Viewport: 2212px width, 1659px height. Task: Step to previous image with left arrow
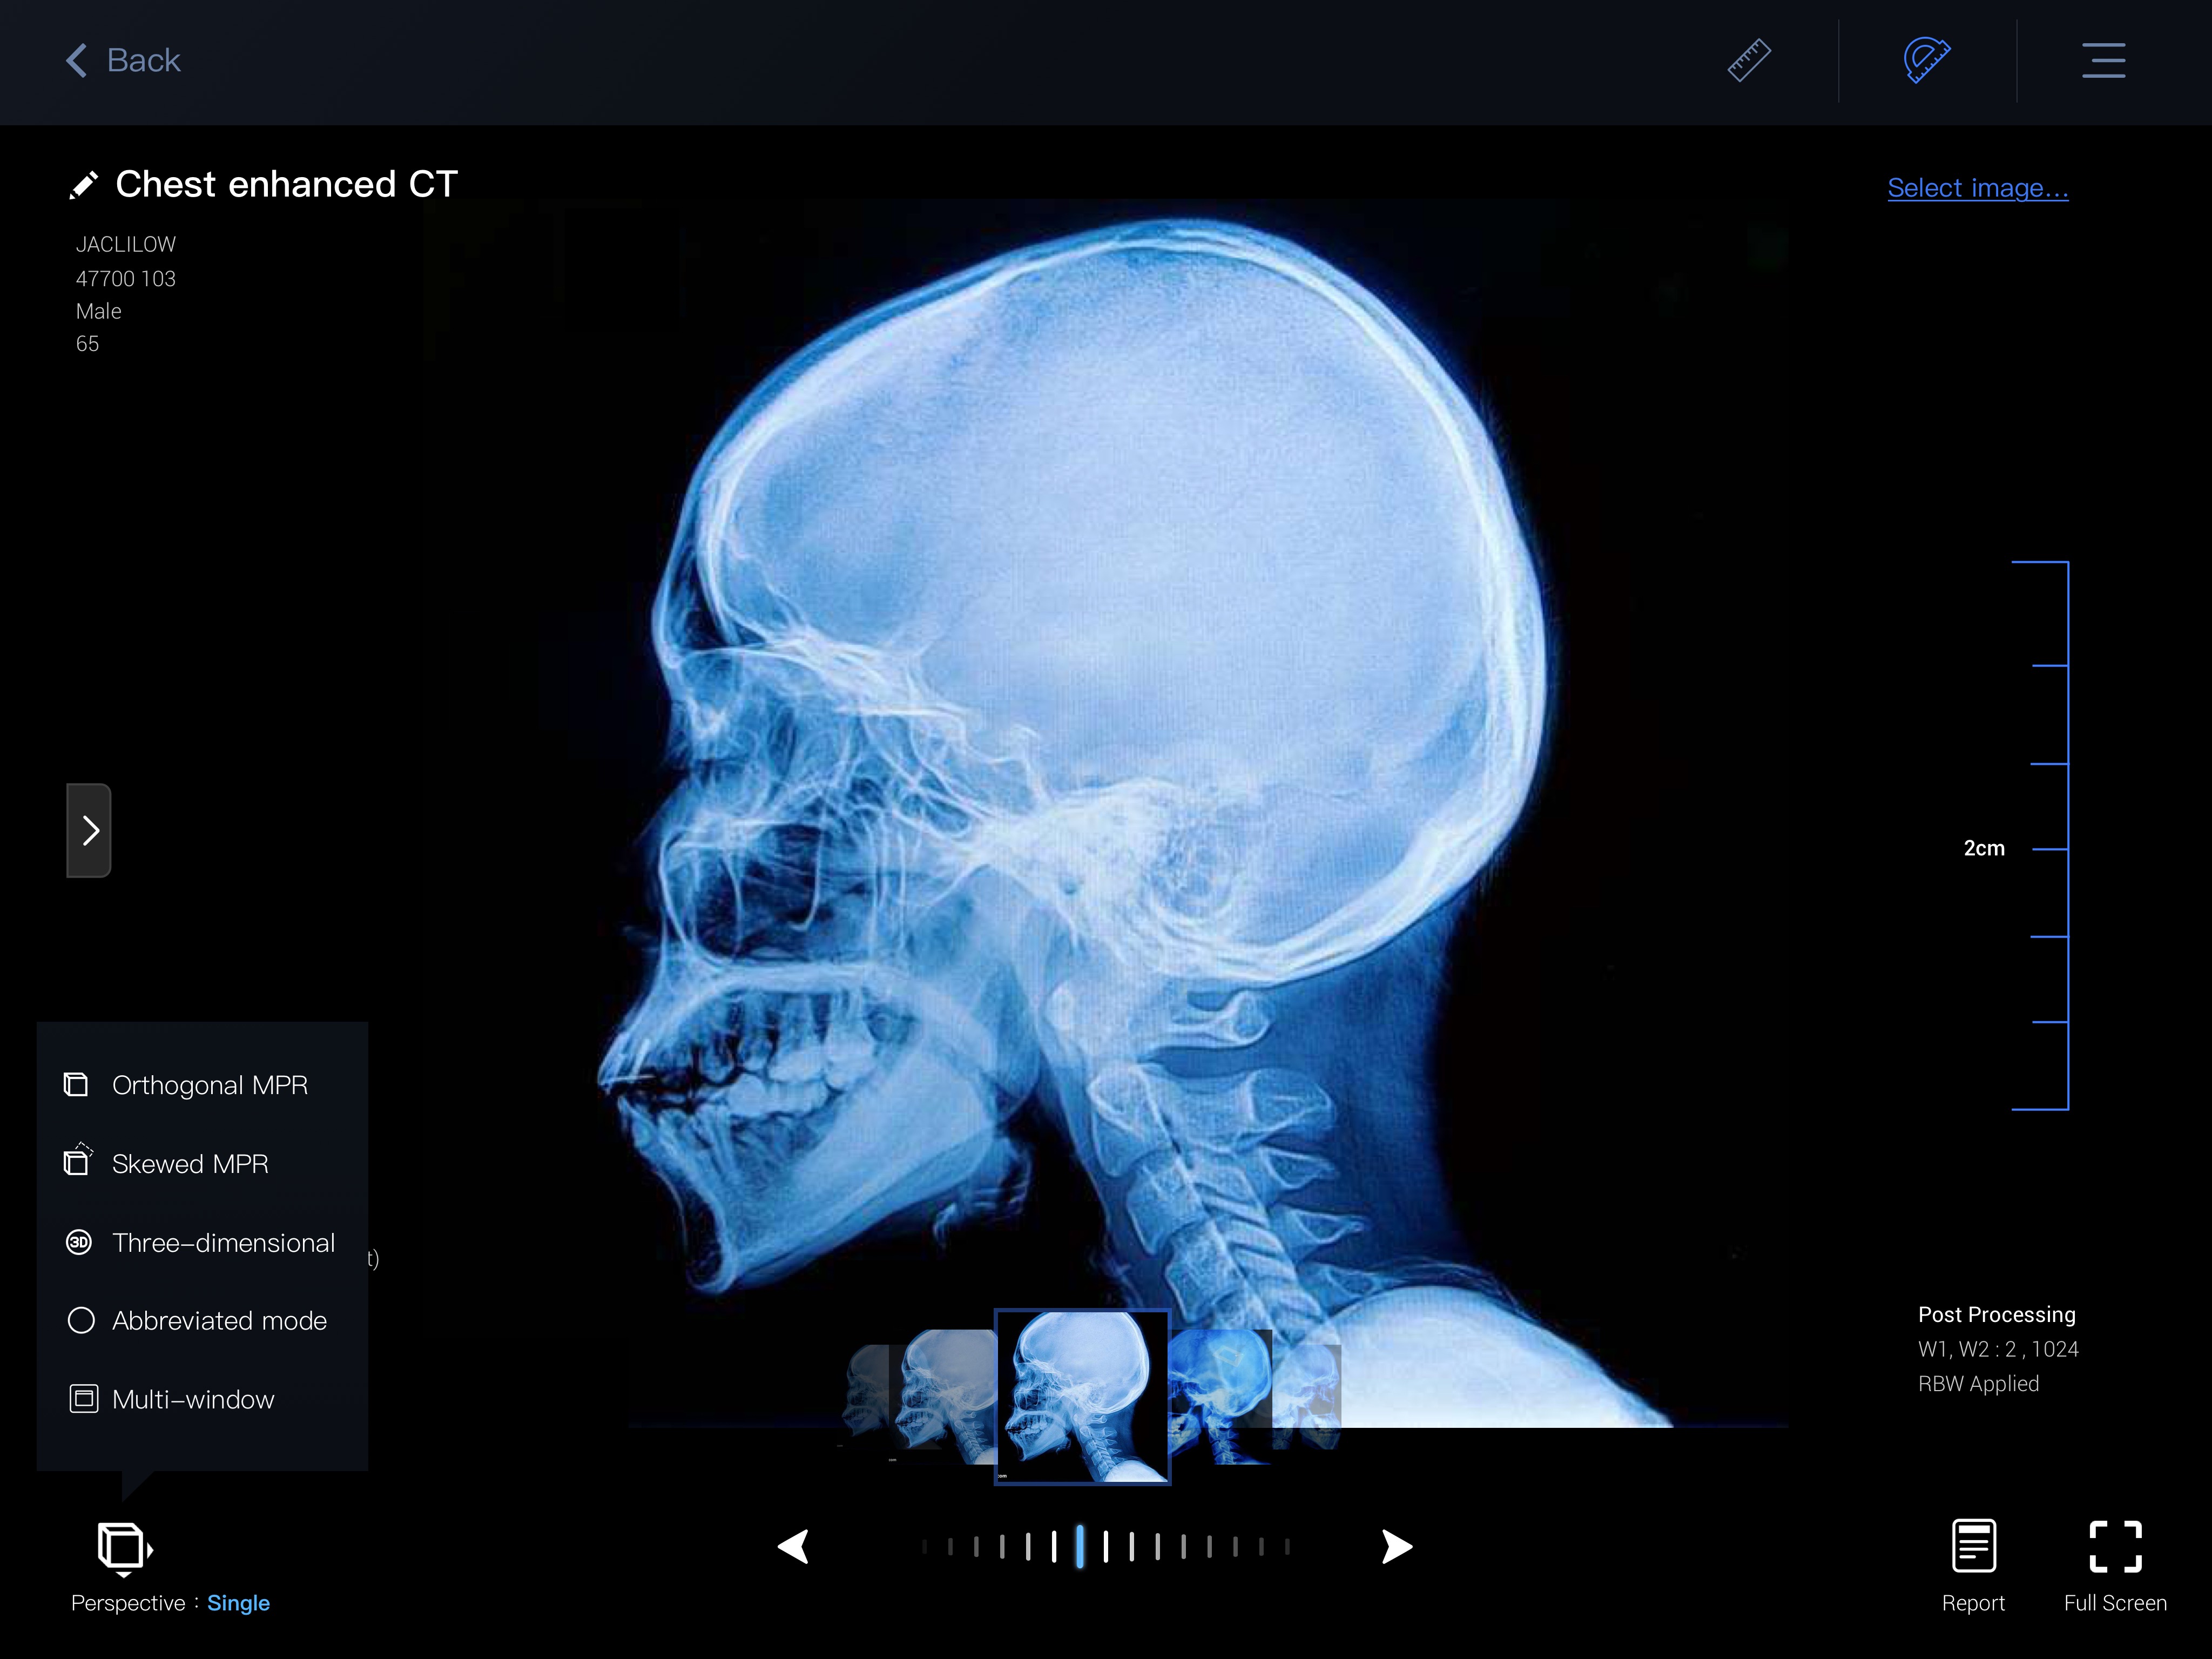tap(794, 1547)
